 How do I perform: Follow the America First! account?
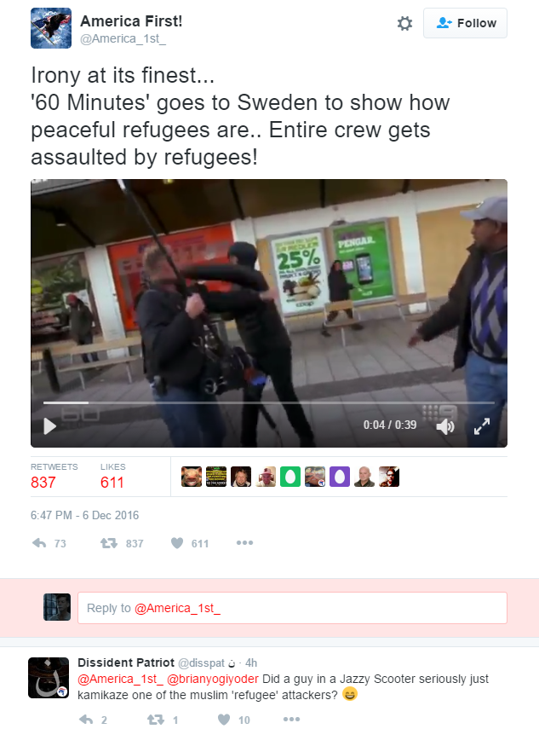pos(465,23)
